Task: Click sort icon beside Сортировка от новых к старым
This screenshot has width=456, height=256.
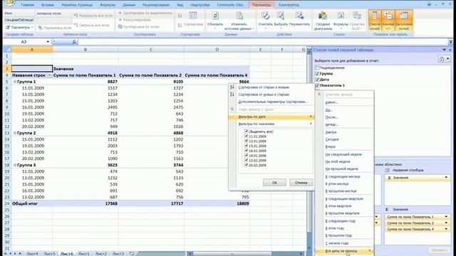Action: click(232, 95)
